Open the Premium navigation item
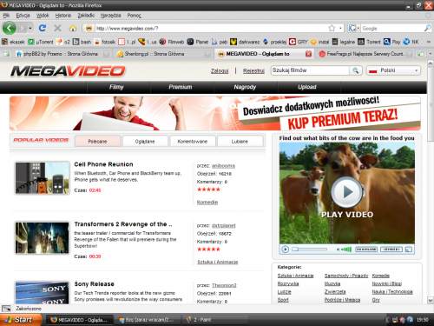Screen dimensions: 434x326 click(181, 87)
